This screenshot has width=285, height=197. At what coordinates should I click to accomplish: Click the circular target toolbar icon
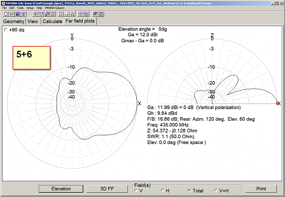[80, 14]
